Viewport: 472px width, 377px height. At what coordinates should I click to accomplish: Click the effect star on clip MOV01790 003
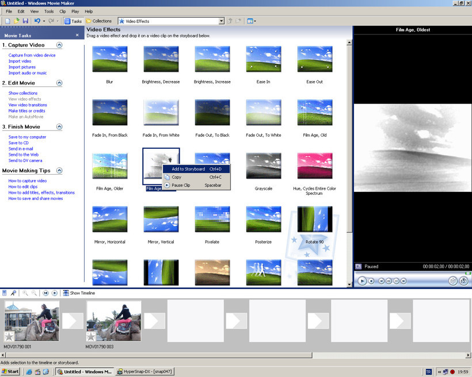click(91, 336)
